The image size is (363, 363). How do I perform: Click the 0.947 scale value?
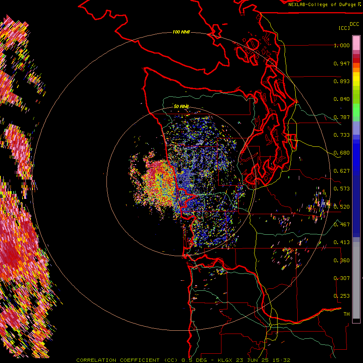coord(342,63)
